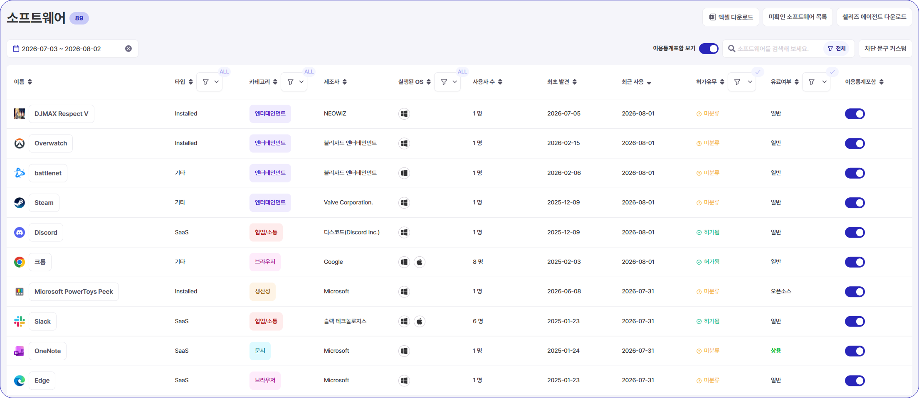Sort by 최초 발견 column sort arrows
The image size is (919, 398).
click(x=575, y=82)
